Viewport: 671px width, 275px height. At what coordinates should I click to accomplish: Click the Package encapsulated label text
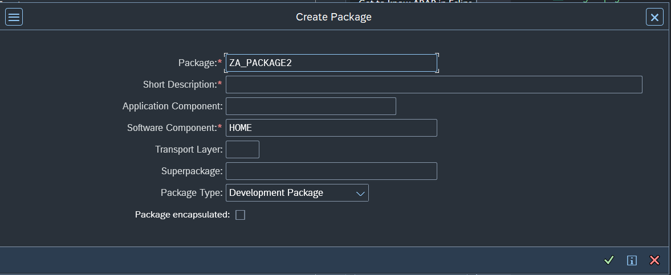[x=182, y=215]
